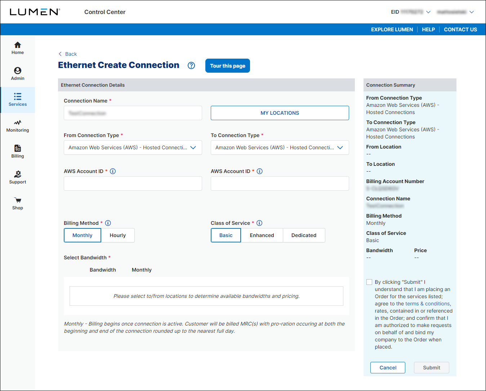Open Support sidebar icon

17,174
